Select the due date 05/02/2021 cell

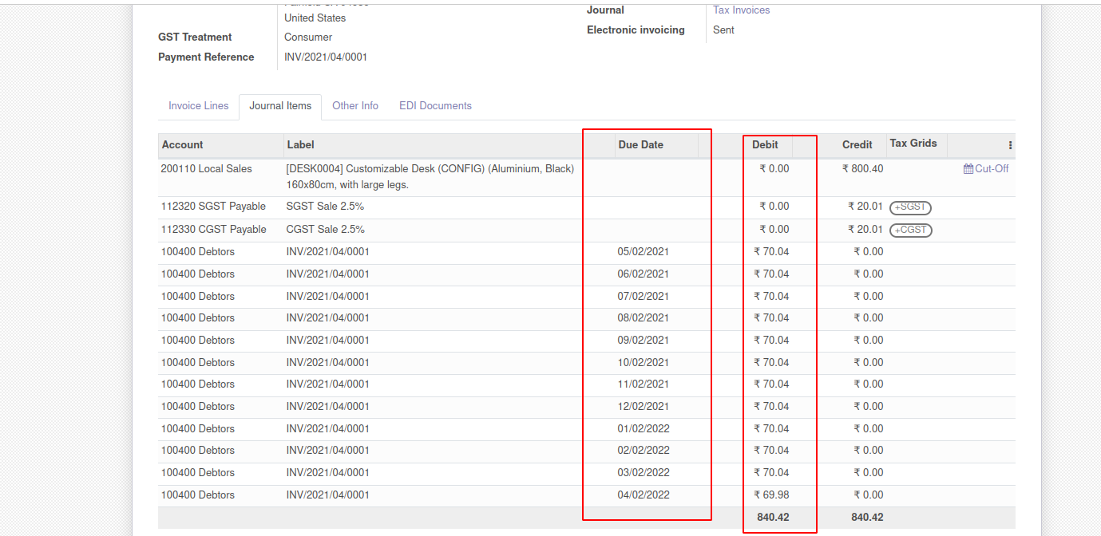coord(643,252)
